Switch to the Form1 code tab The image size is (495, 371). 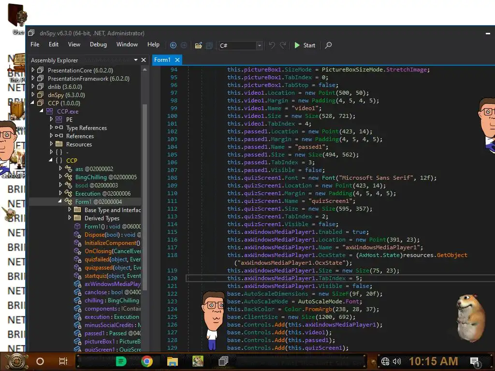tap(162, 59)
